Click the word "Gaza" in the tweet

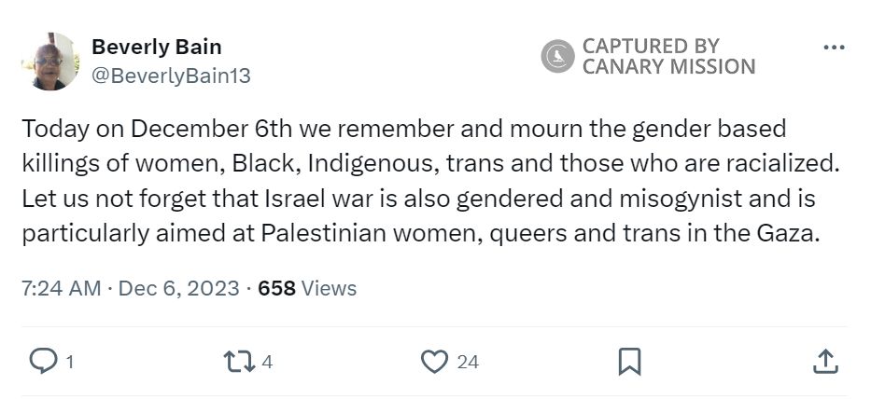tap(790, 234)
